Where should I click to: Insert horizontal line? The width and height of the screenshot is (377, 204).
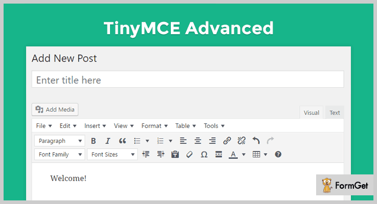(x=218, y=155)
